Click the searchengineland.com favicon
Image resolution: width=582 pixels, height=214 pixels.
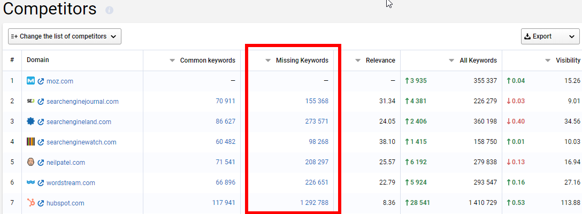click(30, 121)
